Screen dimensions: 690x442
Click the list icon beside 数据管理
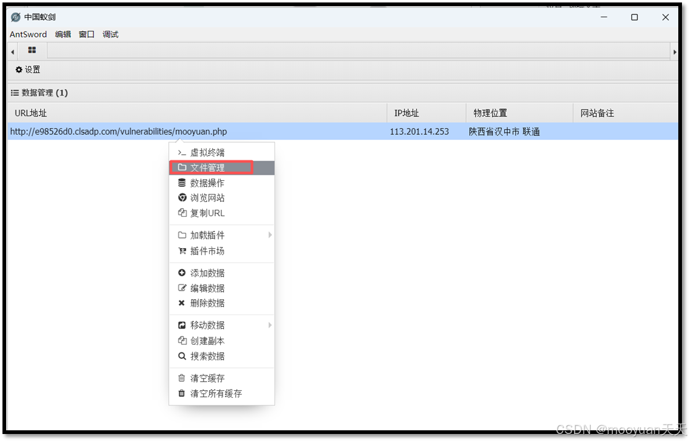[x=15, y=93]
